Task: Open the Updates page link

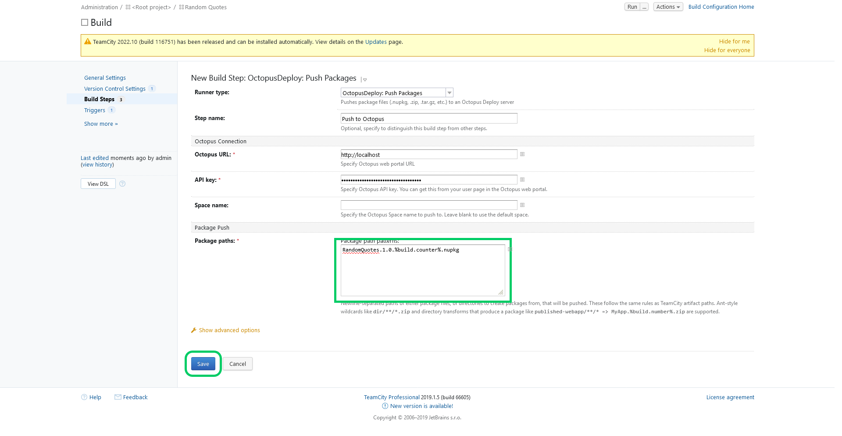Action: tap(376, 42)
